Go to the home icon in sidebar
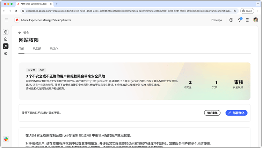Image resolution: width=262 pixels, height=148 pixels. [x=6, y=39]
